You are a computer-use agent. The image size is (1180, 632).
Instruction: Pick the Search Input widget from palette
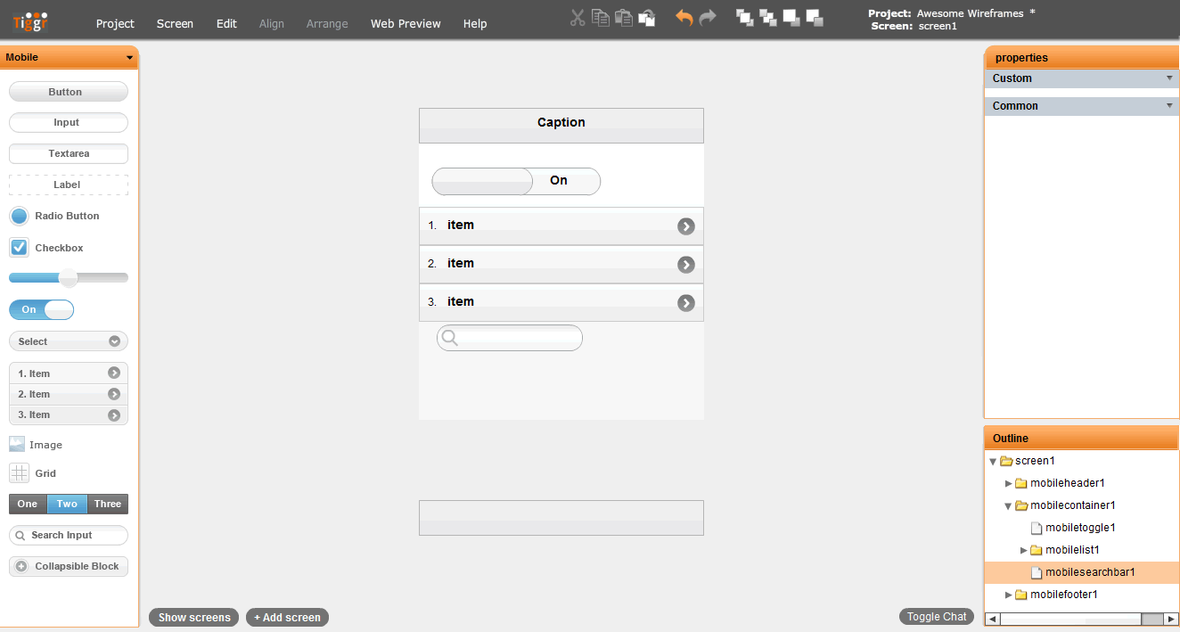(x=69, y=535)
